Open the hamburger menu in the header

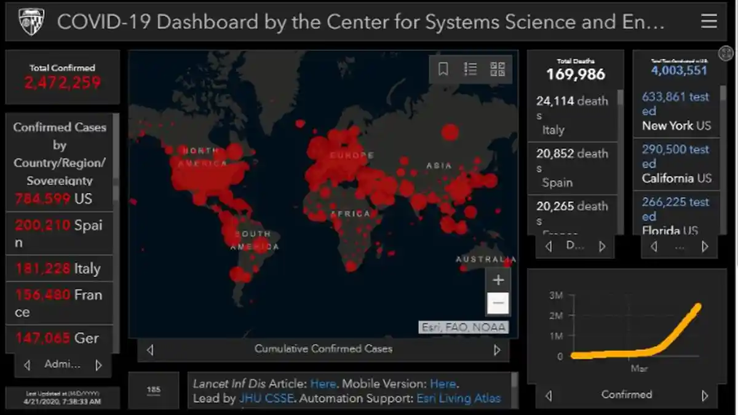click(709, 22)
